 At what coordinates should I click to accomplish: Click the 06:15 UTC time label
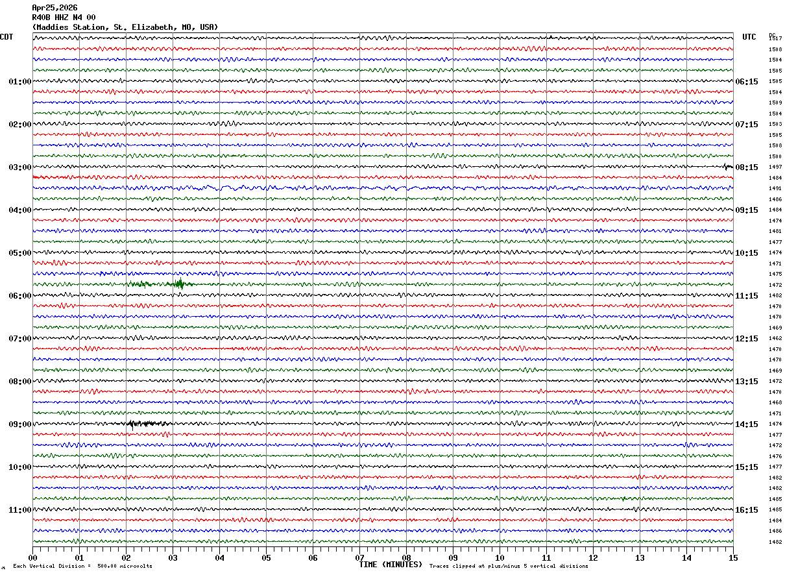tap(747, 82)
